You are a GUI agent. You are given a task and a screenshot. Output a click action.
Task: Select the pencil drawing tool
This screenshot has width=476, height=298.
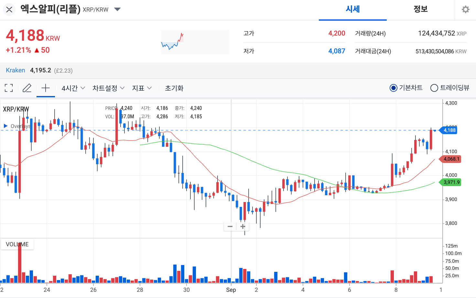(27, 88)
